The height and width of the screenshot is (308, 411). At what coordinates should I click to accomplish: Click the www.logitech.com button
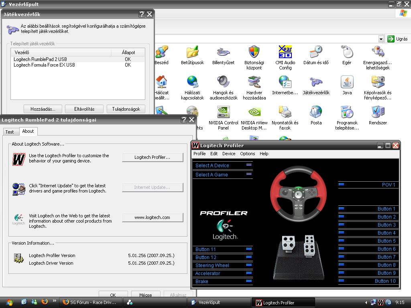tap(153, 217)
